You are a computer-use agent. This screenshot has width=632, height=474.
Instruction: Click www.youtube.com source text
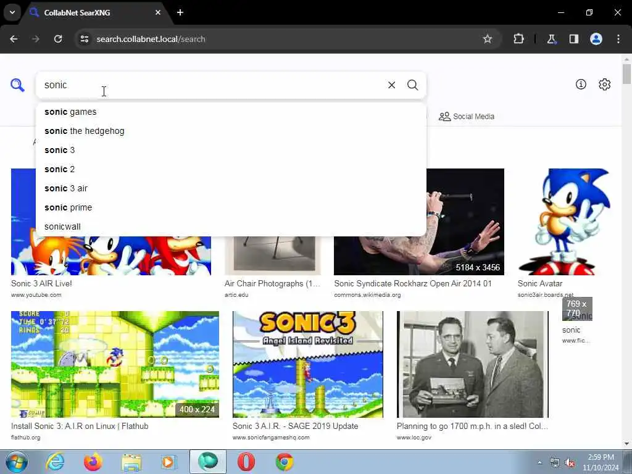coord(36,294)
